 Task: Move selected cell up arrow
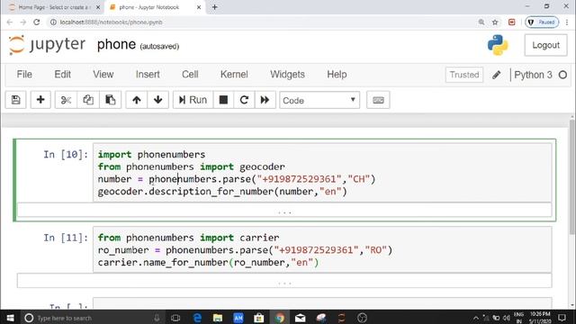(137, 100)
